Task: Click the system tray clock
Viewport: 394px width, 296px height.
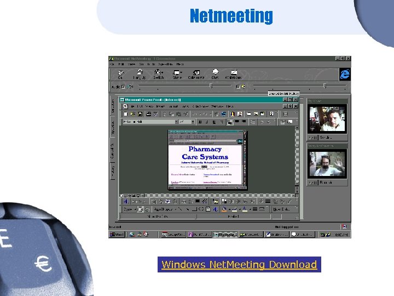Action: click(341, 235)
